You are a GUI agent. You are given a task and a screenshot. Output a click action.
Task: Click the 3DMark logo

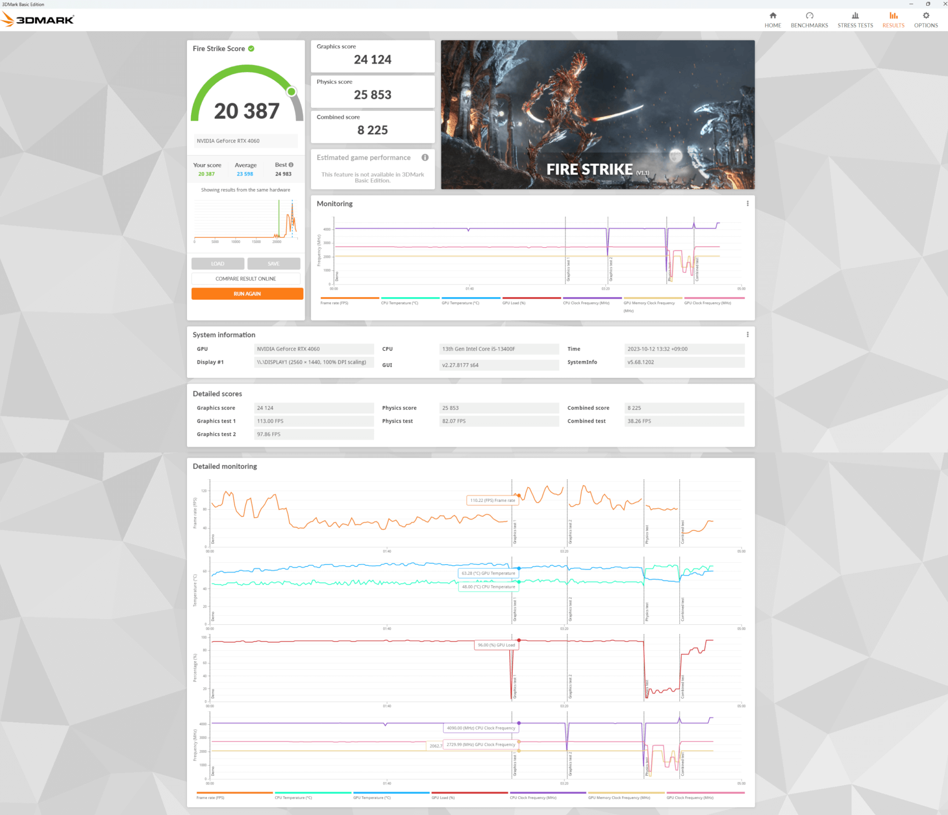[37, 19]
